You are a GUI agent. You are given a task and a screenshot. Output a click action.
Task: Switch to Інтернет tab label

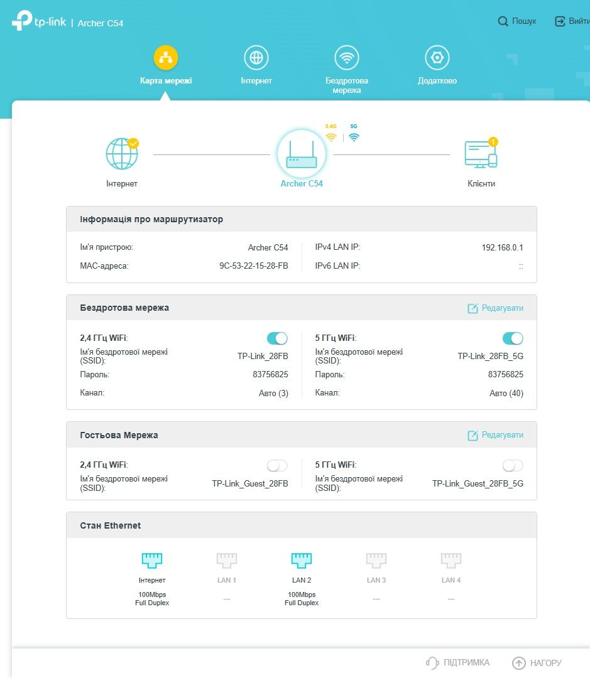click(256, 81)
